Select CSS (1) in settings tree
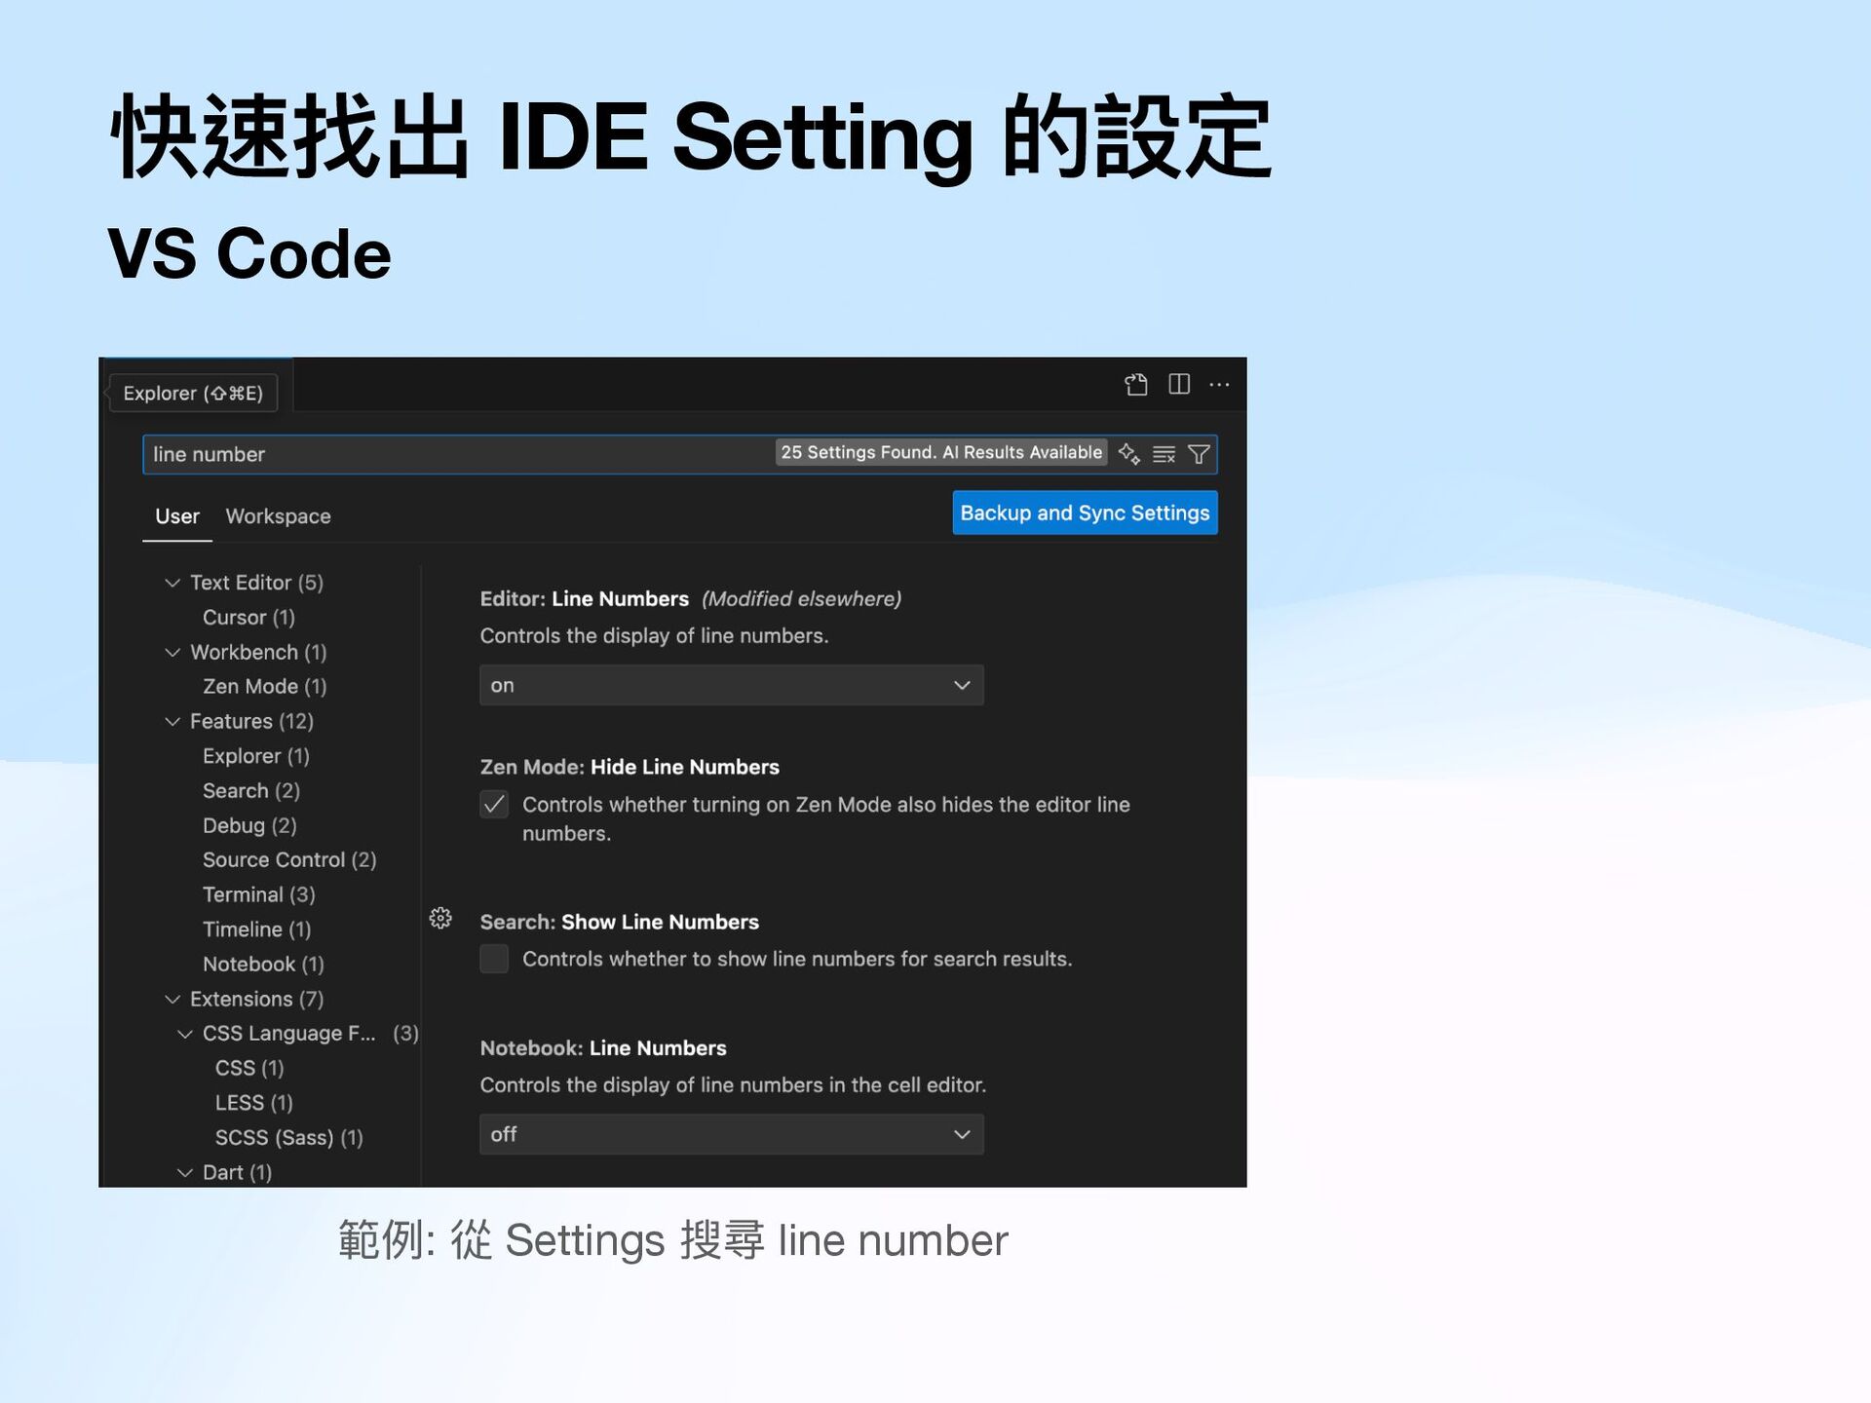This screenshot has width=1871, height=1403. 249,1069
